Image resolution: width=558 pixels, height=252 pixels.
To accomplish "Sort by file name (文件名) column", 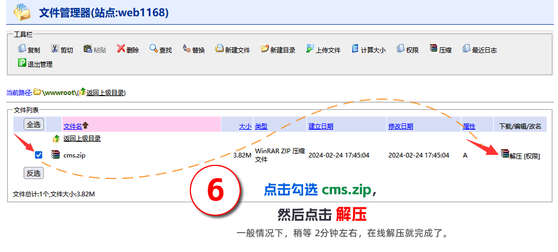I will tap(72, 126).
